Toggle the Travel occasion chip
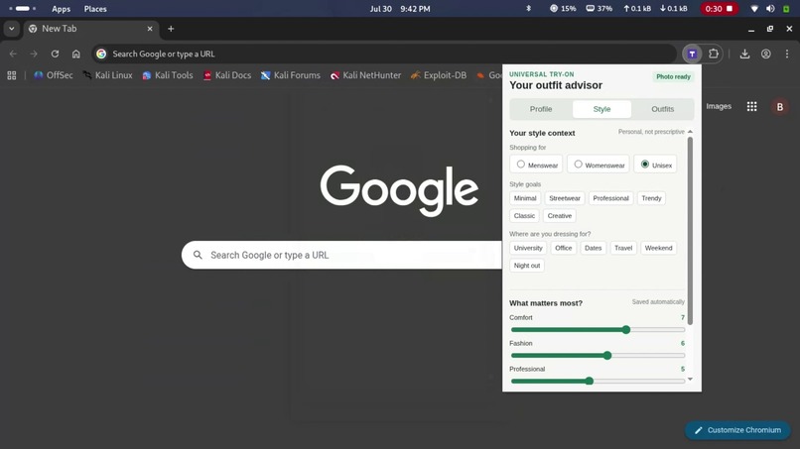Image resolution: width=800 pixels, height=449 pixels. pyautogui.click(x=623, y=248)
